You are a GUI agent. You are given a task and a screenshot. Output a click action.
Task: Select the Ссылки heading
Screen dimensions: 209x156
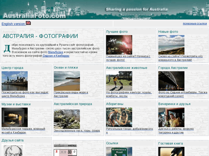point(112,143)
